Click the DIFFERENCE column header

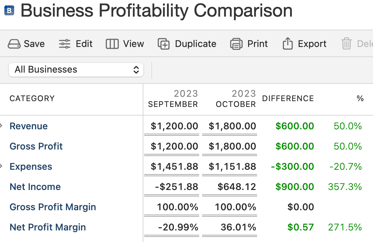tap(288, 99)
